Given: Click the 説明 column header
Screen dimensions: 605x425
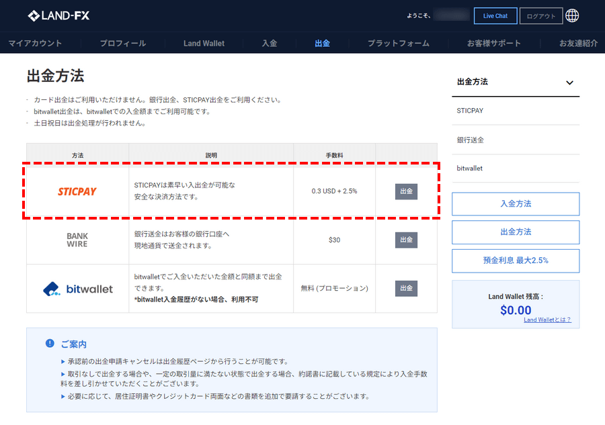Looking at the screenshot, I should pyautogui.click(x=211, y=155).
